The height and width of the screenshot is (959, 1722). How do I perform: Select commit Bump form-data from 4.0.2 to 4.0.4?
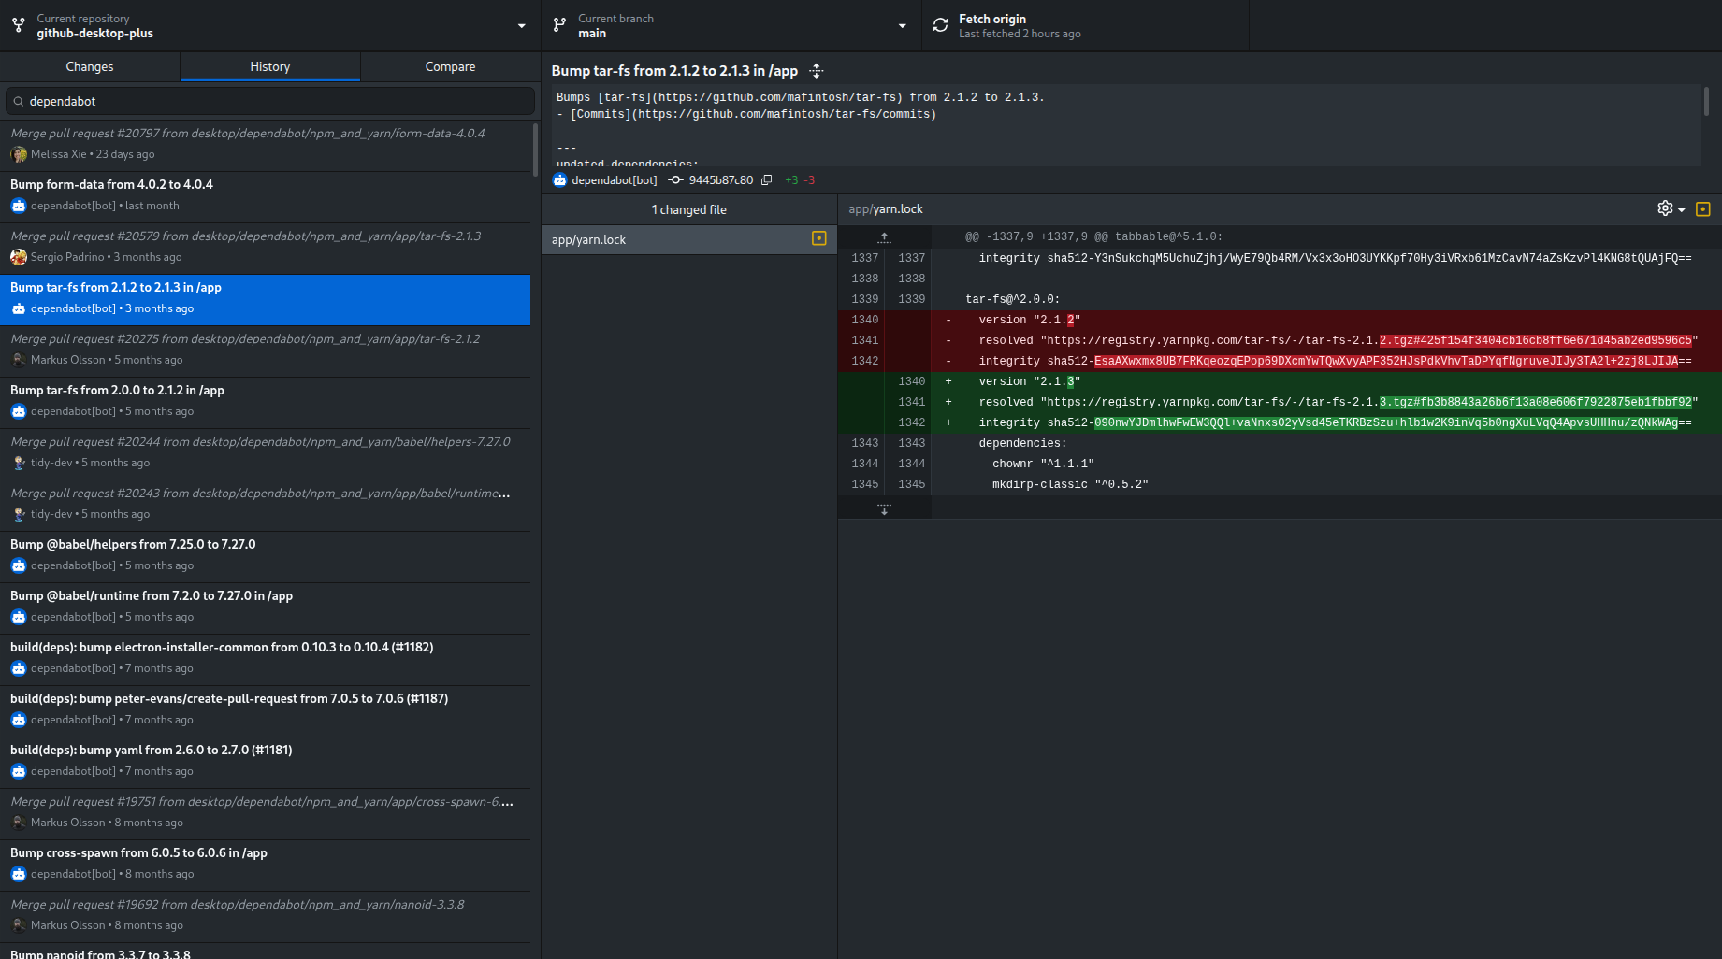coord(266,194)
